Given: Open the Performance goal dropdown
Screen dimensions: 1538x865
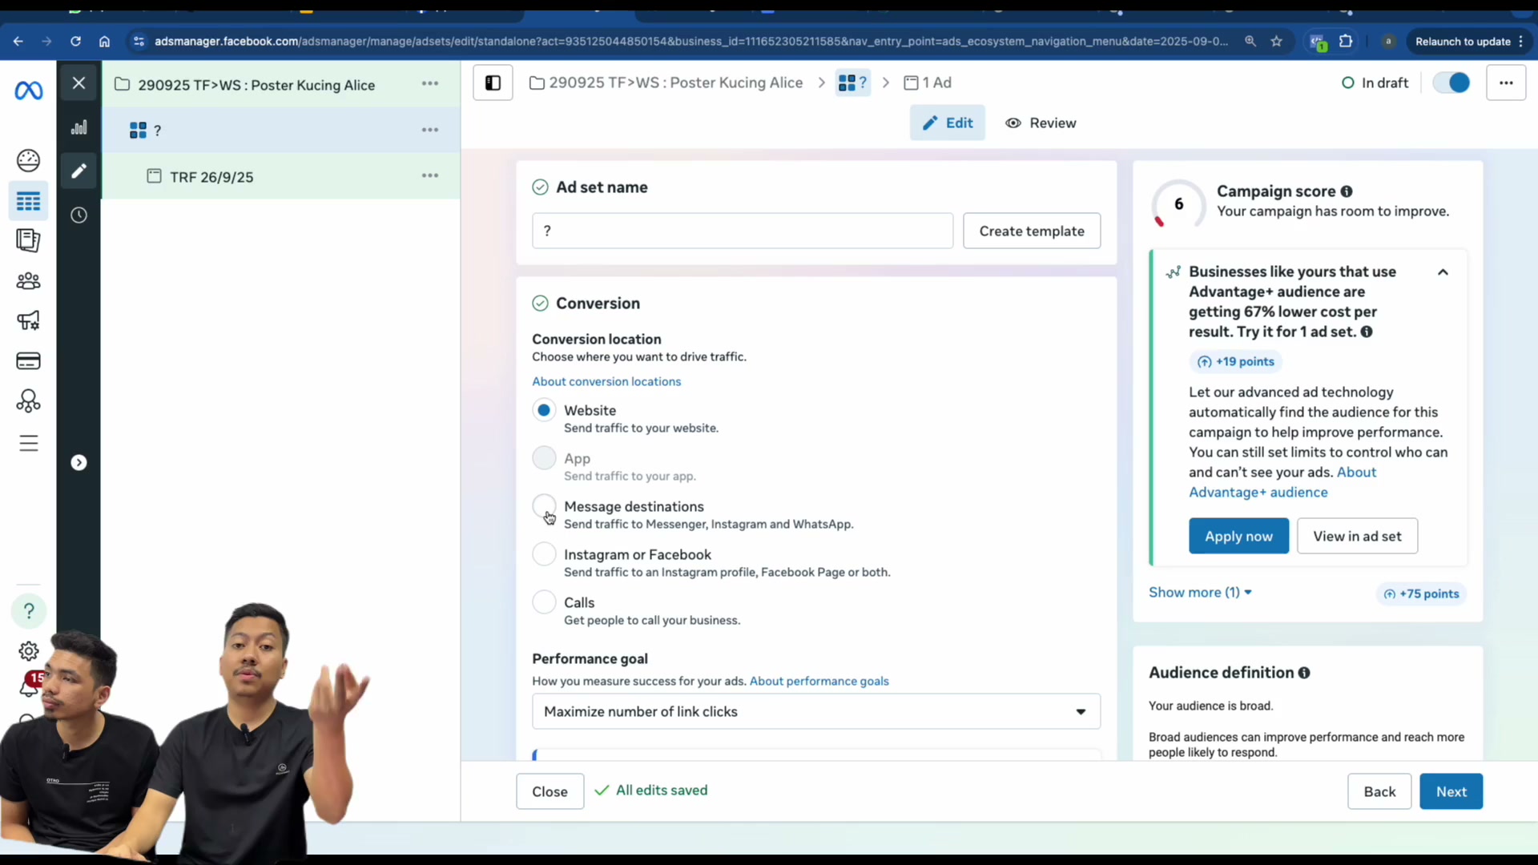Looking at the screenshot, I should tap(816, 711).
